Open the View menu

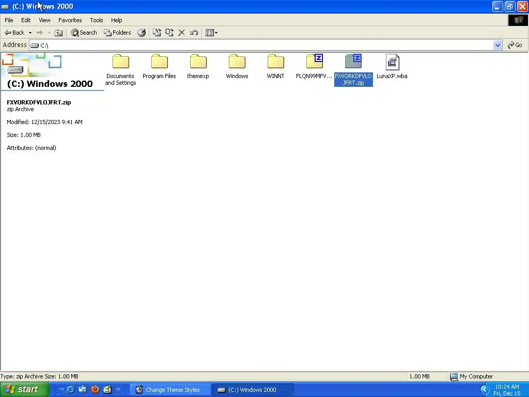click(44, 20)
